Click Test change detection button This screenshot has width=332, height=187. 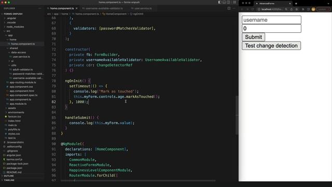[271, 46]
